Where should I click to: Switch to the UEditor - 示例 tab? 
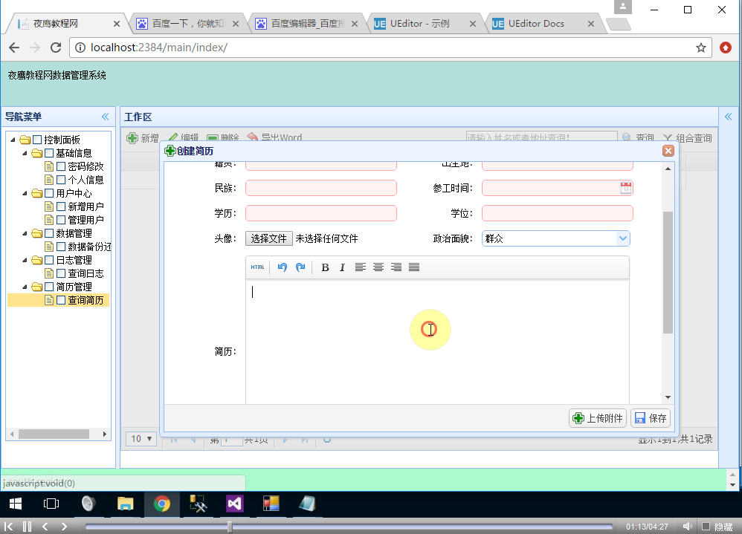[422, 24]
